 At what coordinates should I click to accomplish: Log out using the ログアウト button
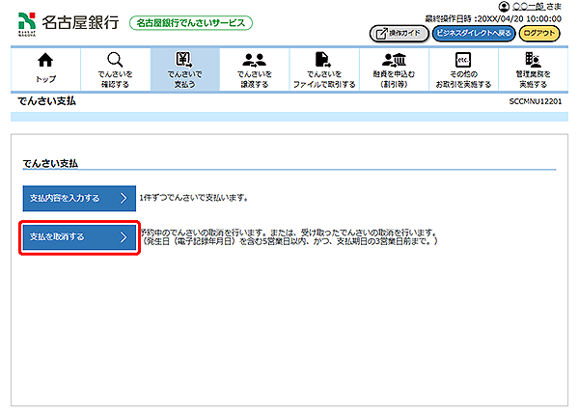pos(542,33)
